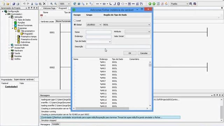The image size is (224, 126).
Task: Click the second green circle toolbar button
Action: click(154, 4)
